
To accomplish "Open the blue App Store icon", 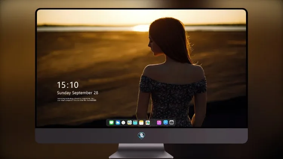I will pyautogui.click(x=166, y=122).
